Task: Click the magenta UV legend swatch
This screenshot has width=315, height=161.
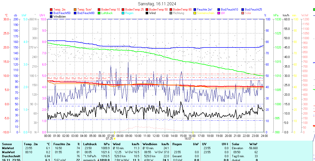Action: coord(219,13)
